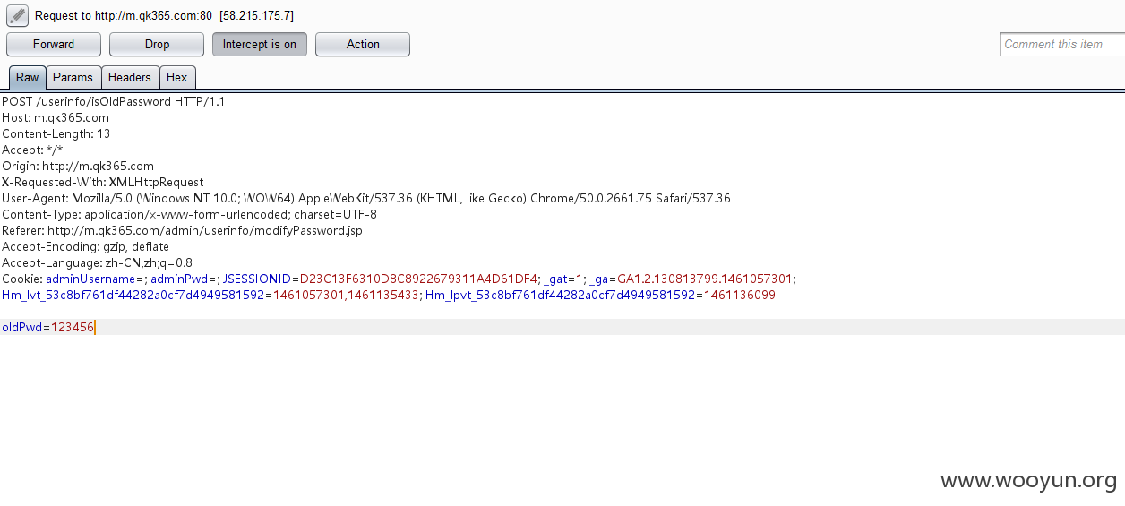Image resolution: width=1125 pixels, height=506 pixels.
Task: Click the Accept-Language header line
Action: pos(98,262)
